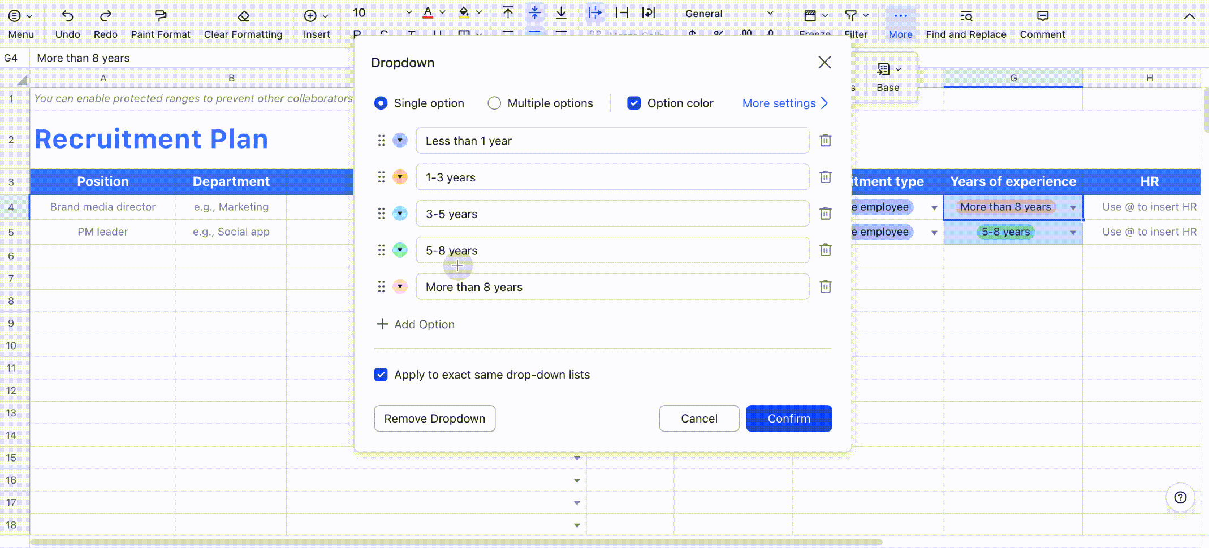Uncheck the Option color checkbox
Image resolution: width=1209 pixels, height=548 pixels.
tap(634, 103)
